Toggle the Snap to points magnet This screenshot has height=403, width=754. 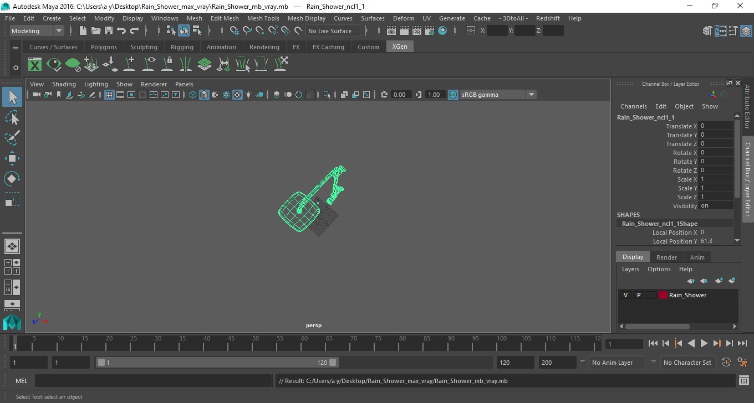(x=260, y=31)
